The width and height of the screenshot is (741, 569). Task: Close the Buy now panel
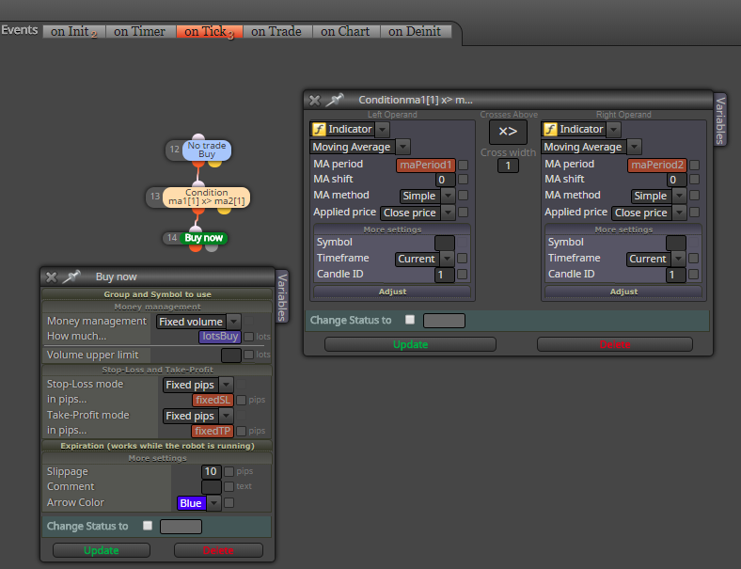click(x=52, y=277)
